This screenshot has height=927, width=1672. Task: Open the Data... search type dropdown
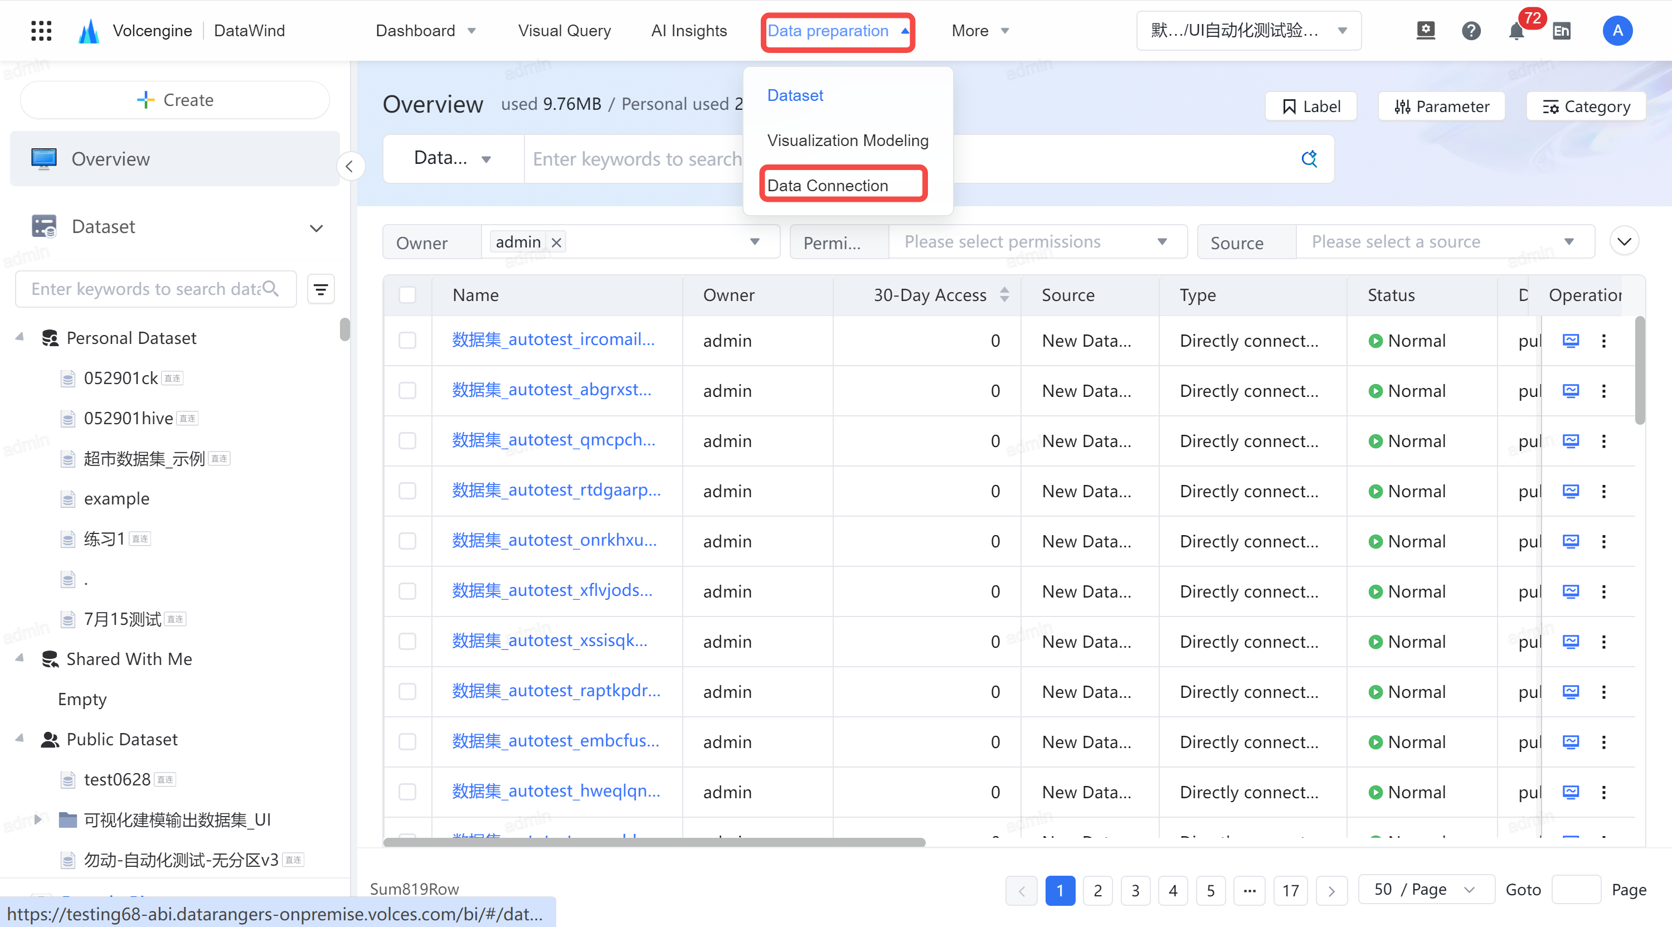tap(453, 158)
